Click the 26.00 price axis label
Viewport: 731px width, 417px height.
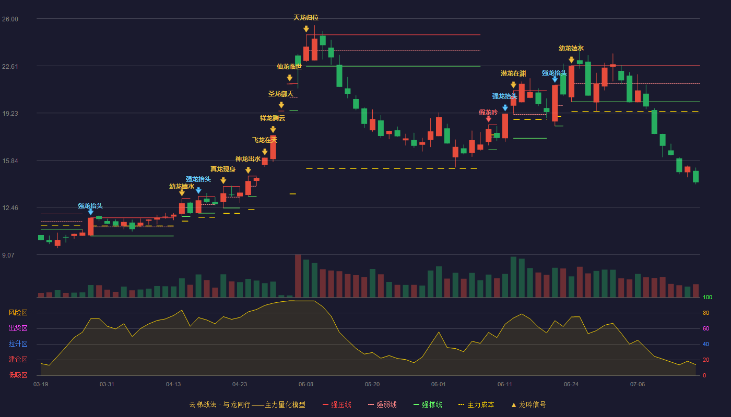[x=10, y=19]
